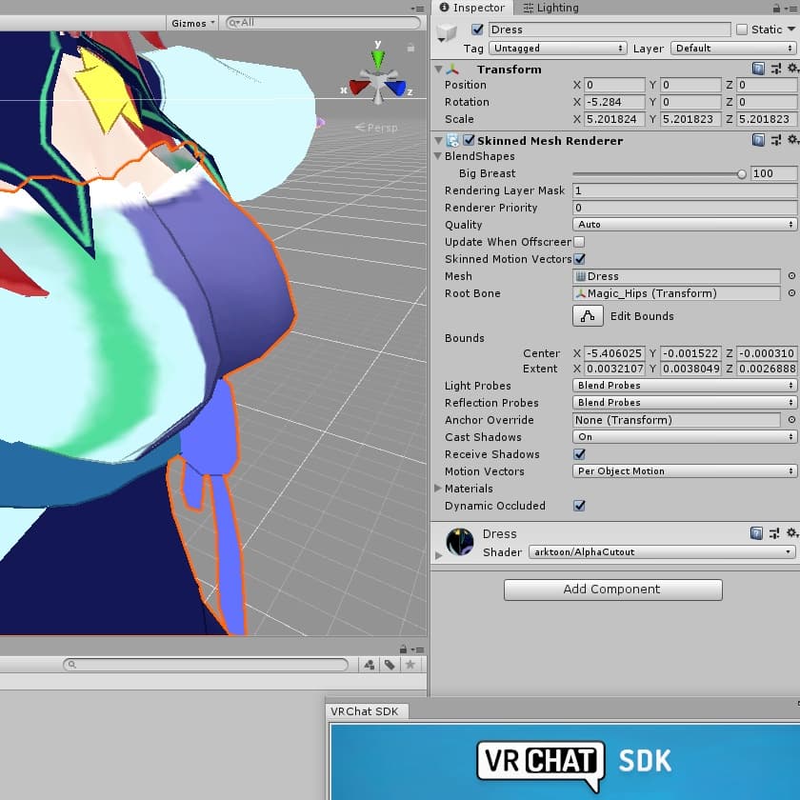Disable the Receive Shadows checkbox
The width and height of the screenshot is (800, 800).
click(x=579, y=454)
